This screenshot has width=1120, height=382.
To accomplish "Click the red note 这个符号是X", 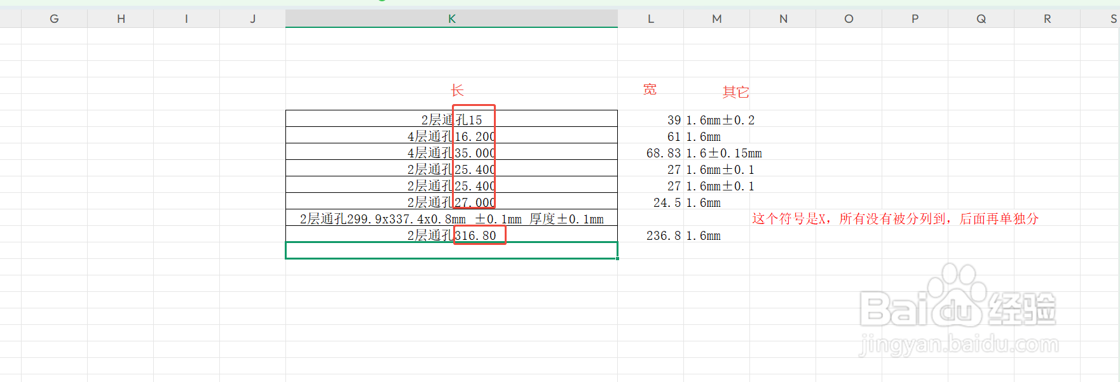I will [895, 219].
